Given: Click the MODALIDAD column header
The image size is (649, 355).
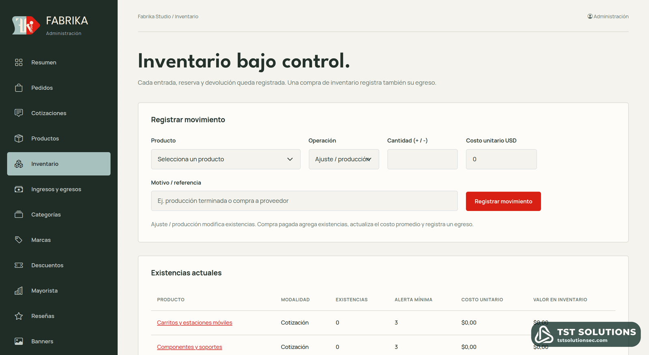Looking at the screenshot, I should 295,300.
